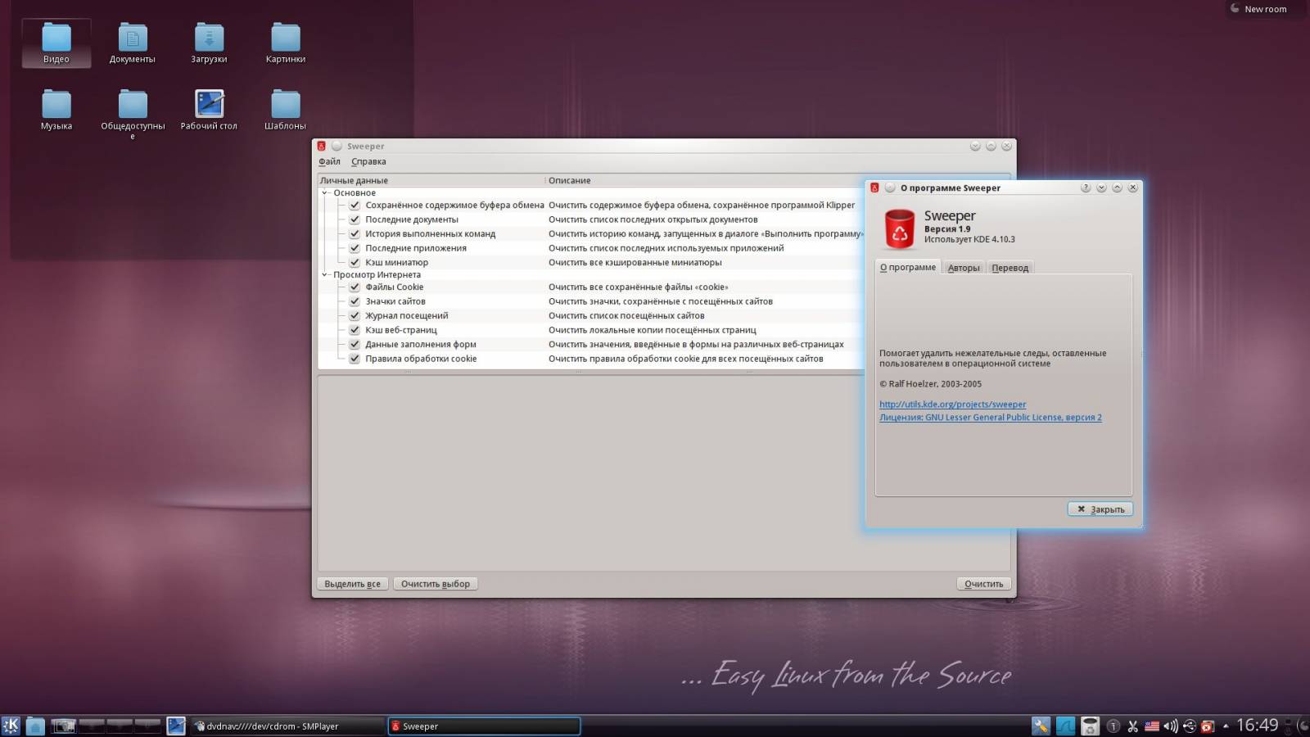This screenshot has width=1310, height=737.
Task: Toggle Правила обработки cookie checkbox
Action: point(355,359)
